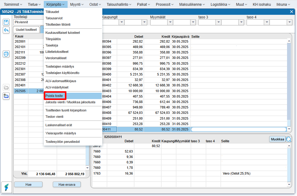
Task: Click the save (floppy disk) icon
Action: point(6,22)
